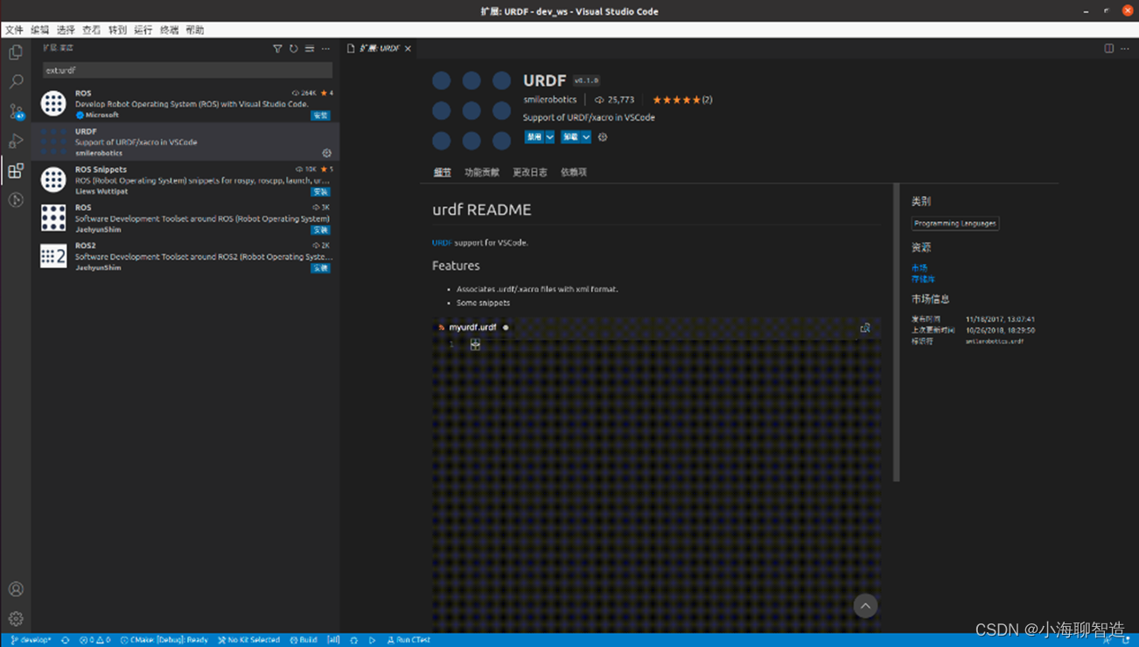This screenshot has width=1139, height=647.
Task: Open the Search view in activity bar
Action: coord(16,81)
